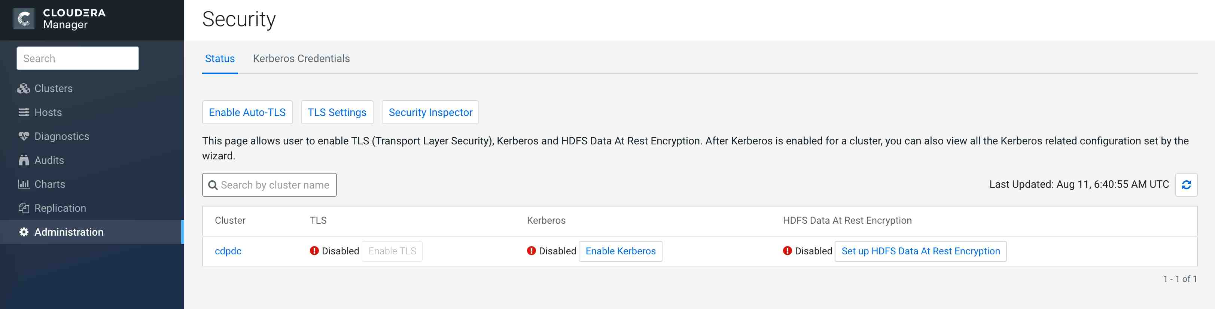1215x309 pixels.
Task: Click the Audits binoculars icon
Action: point(24,160)
